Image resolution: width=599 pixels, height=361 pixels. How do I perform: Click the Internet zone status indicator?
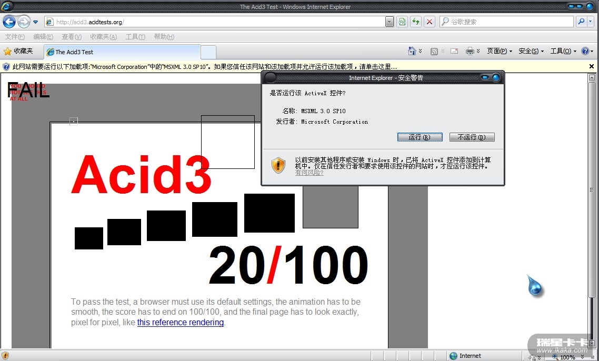(x=465, y=356)
